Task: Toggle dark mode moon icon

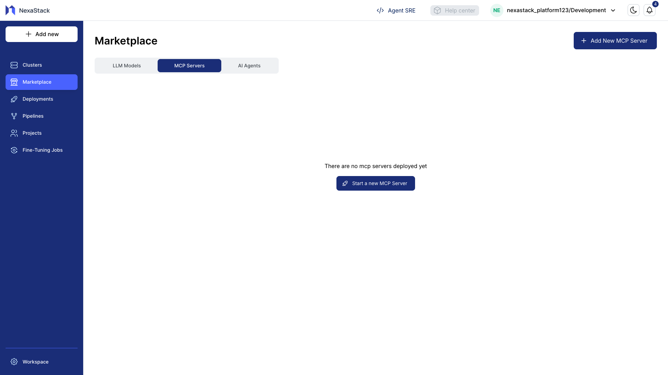Action: (x=633, y=10)
